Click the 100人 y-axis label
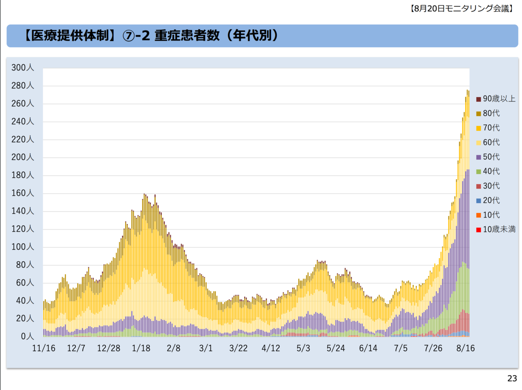 (23, 247)
